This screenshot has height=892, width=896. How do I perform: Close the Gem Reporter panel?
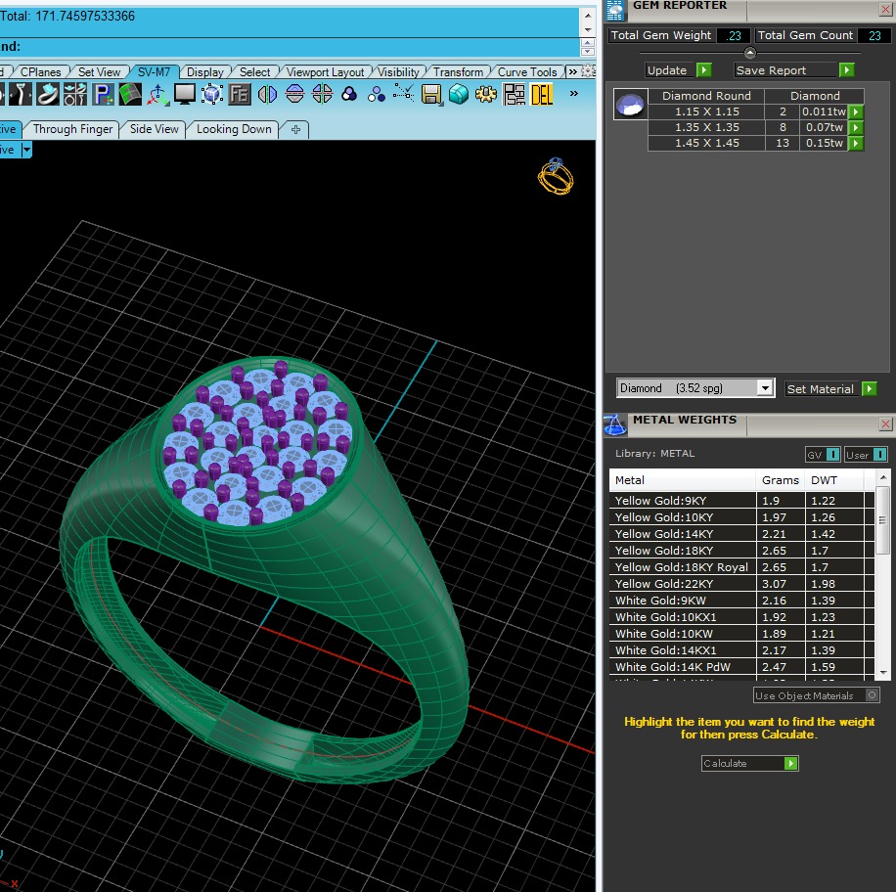point(885,9)
